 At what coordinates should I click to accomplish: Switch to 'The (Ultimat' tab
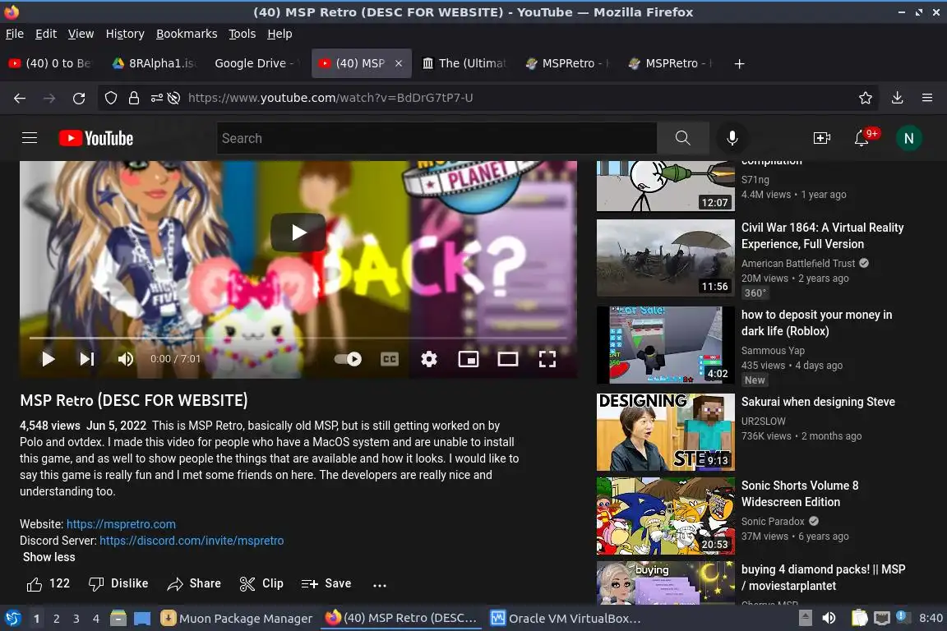coord(464,63)
